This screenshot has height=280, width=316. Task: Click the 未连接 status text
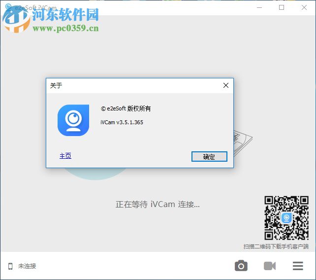(x=27, y=266)
